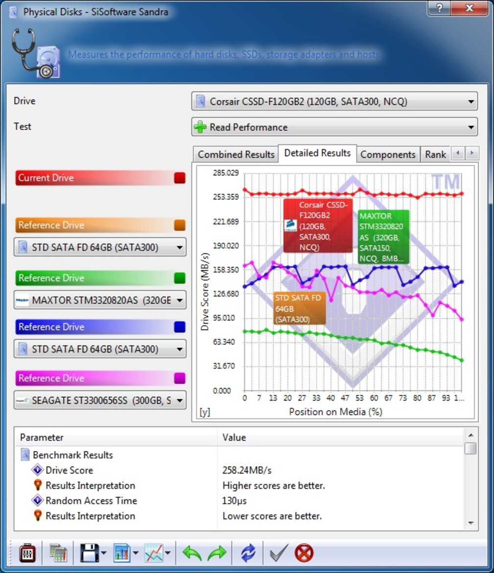Open the Test type dropdown
The image size is (494, 573).
tap(334, 127)
